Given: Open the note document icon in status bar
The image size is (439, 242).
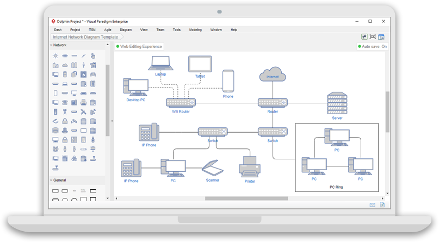Looking at the screenshot, I should [x=382, y=205].
